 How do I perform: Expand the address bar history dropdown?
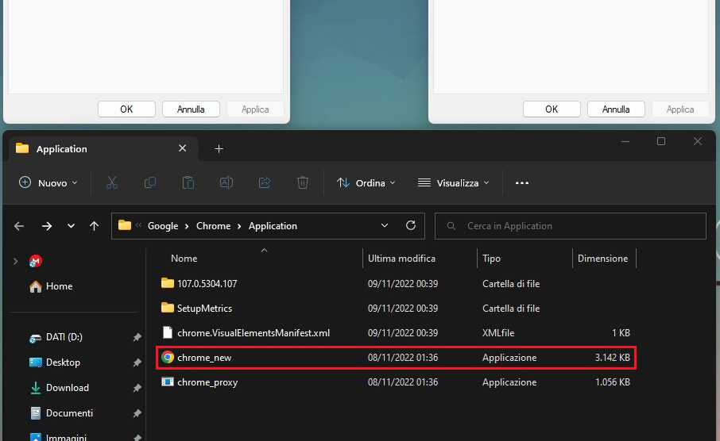point(385,225)
